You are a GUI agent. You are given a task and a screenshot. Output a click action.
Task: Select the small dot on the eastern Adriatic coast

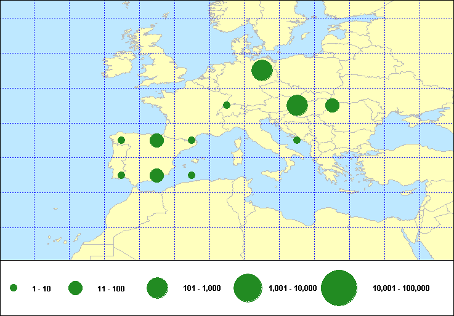click(x=297, y=140)
